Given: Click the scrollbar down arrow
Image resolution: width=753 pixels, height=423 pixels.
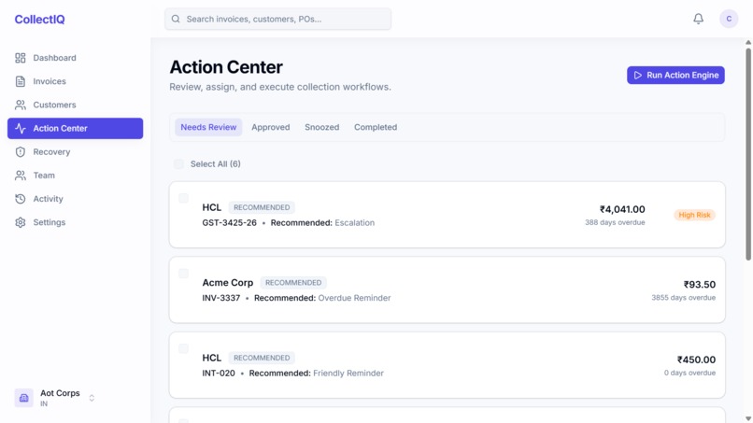Looking at the screenshot, I should tap(748, 418).
